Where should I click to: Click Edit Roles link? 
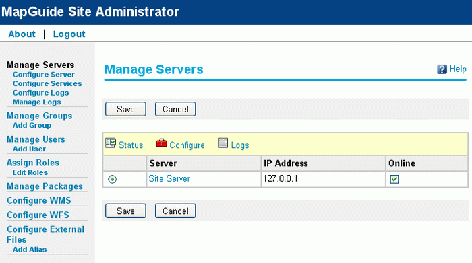coord(30,172)
